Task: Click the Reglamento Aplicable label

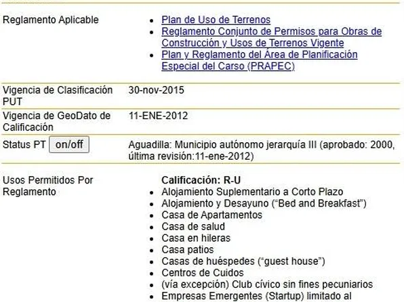Action: tap(50, 20)
